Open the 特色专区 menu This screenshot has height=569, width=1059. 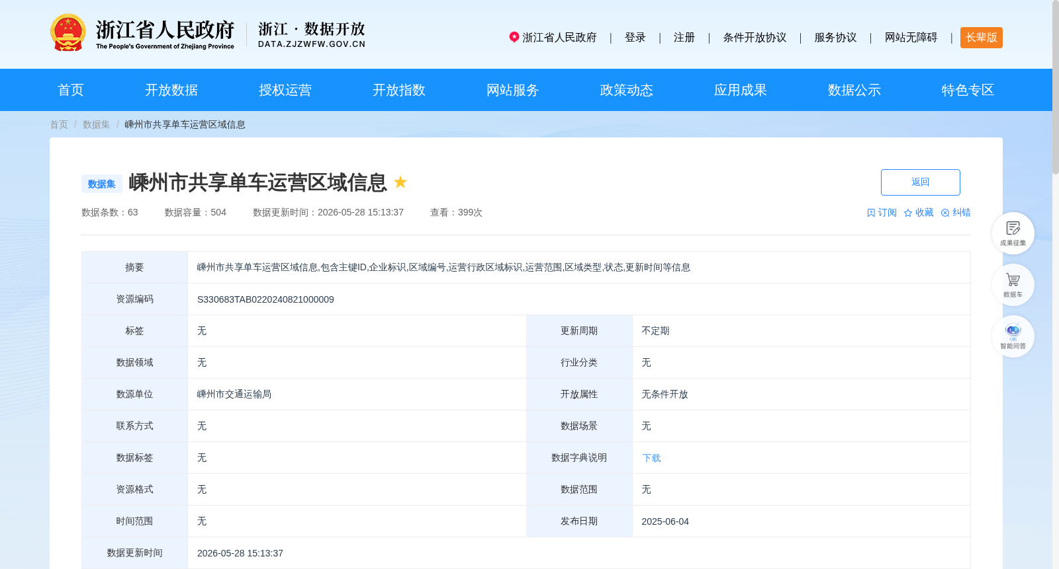968,90
